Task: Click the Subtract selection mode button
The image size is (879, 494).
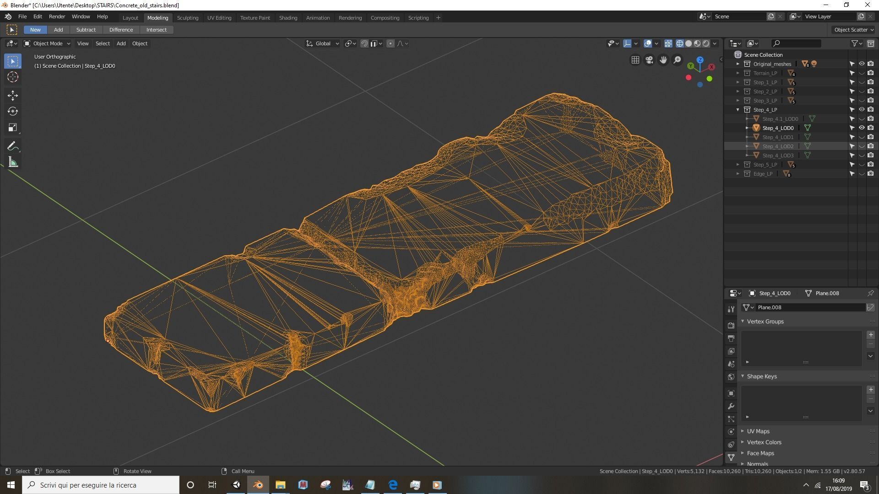Action: click(86, 30)
